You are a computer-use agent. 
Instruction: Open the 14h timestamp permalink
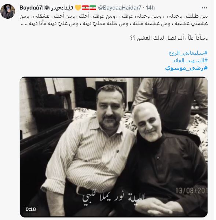(x=150, y=8)
